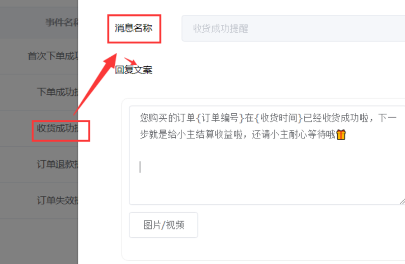Screen dimensions: 405x264
Task: Click the large red arrow annotation
Action: pos(95,84)
